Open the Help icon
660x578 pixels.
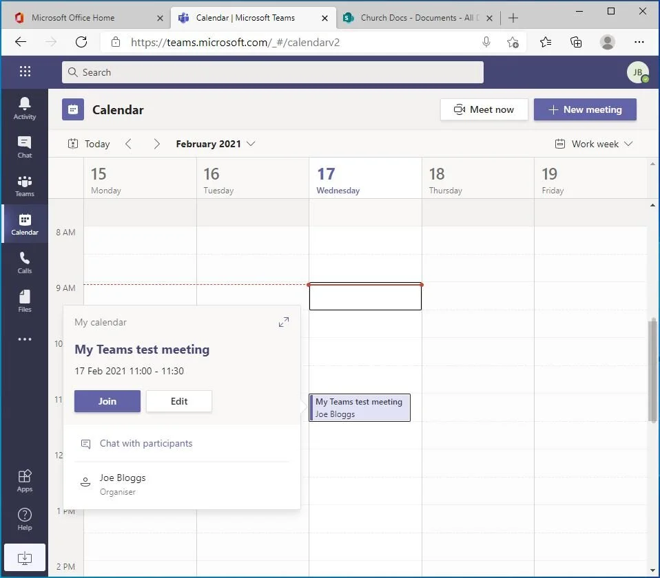click(x=24, y=519)
